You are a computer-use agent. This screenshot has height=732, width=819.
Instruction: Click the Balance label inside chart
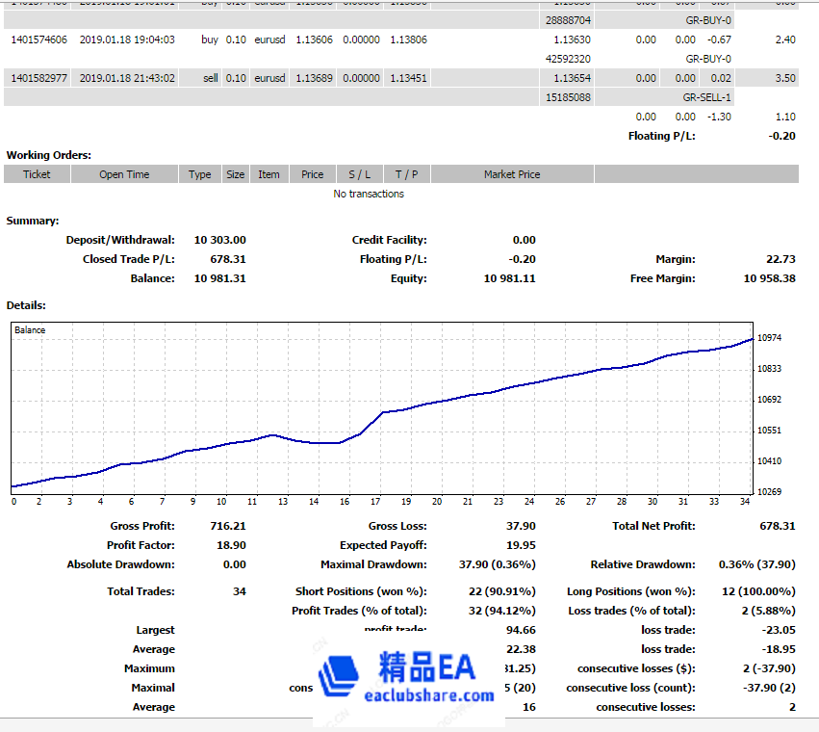click(x=30, y=330)
